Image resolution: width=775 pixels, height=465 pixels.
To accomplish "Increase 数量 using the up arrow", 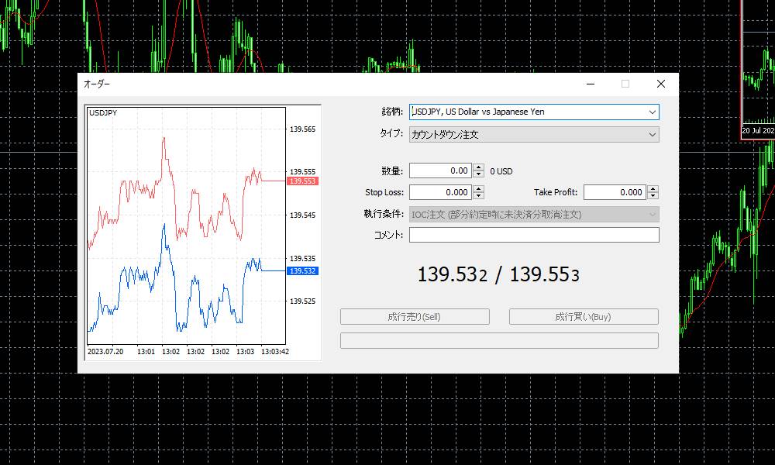I will point(477,167).
